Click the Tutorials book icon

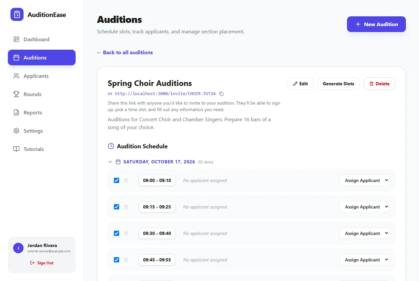point(16,149)
